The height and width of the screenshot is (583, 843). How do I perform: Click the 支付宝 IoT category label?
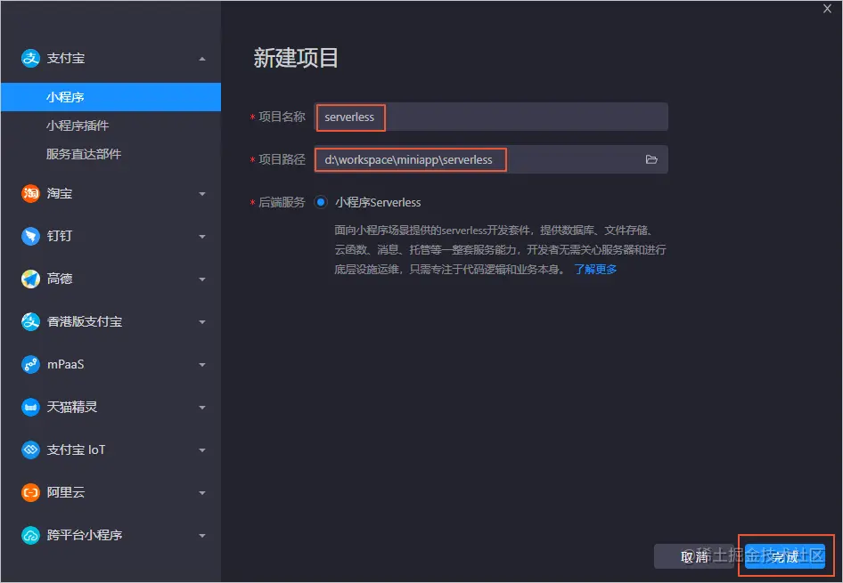(x=76, y=449)
